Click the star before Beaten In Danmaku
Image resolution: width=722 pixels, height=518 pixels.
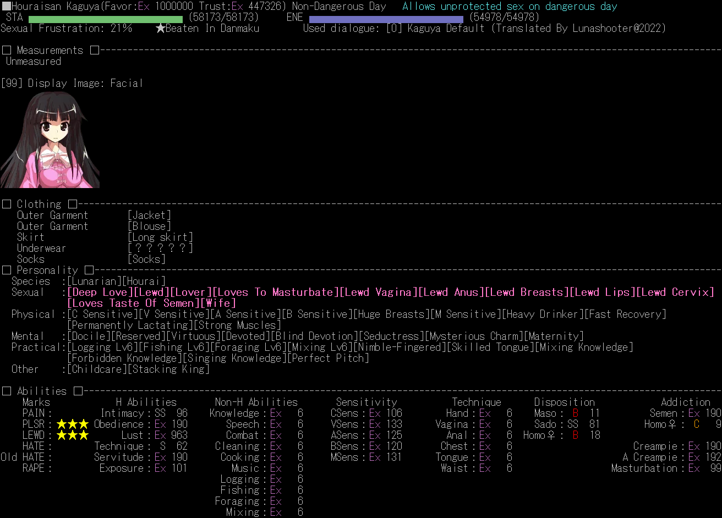[160, 28]
